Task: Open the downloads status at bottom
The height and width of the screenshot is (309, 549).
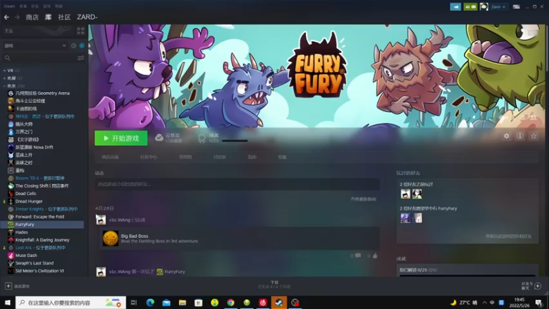Action: point(274,284)
